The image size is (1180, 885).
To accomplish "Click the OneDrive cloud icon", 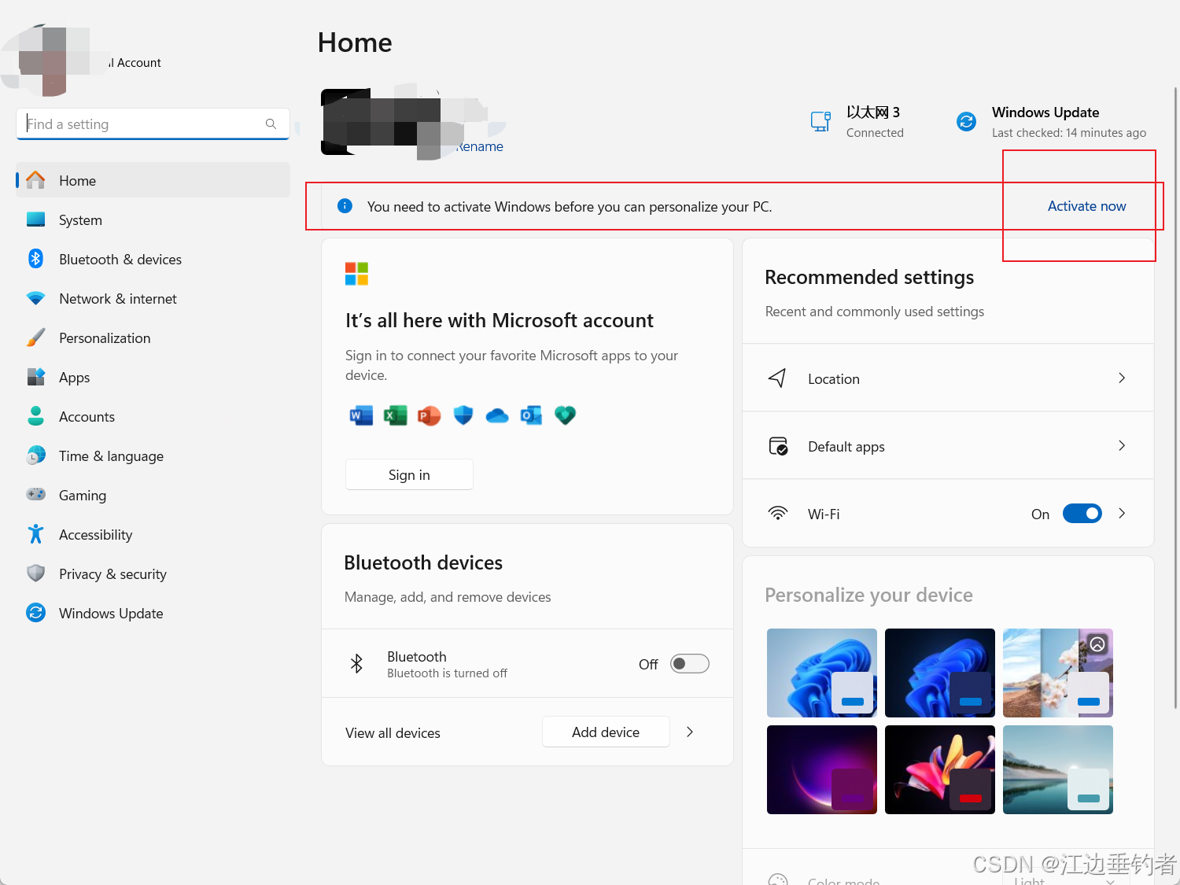I will (x=497, y=415).
